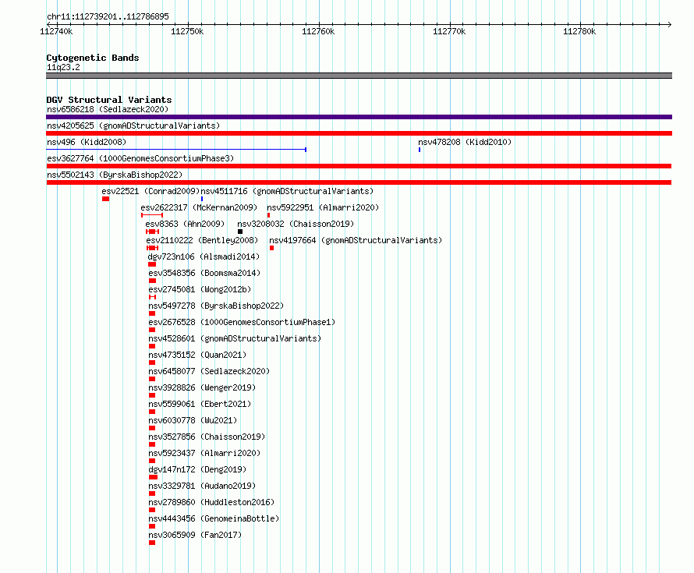Click the black nsv3208032 variant glyph
Image resolution: width=694 pixels, height=573 pixels.
240,232
